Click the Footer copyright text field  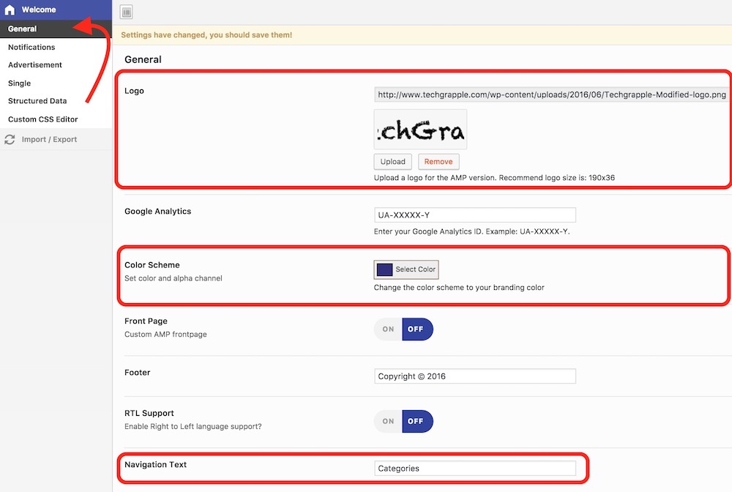(x=474, y=376)
